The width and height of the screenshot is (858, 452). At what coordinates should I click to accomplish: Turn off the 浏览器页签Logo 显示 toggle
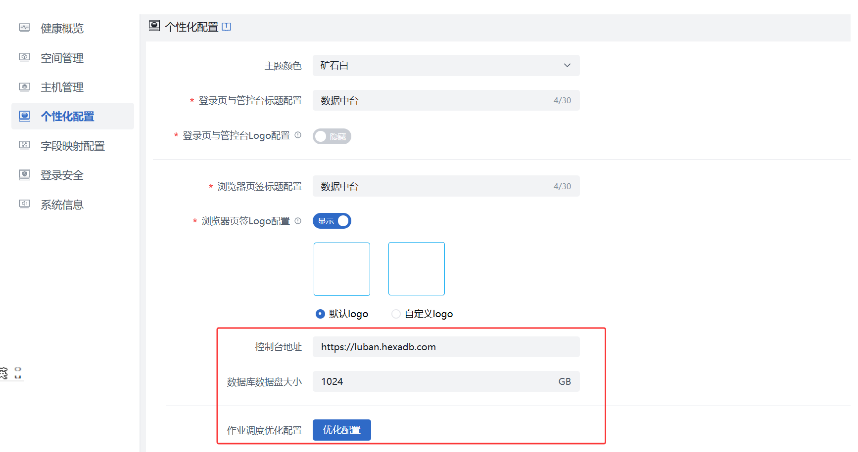pyautogui.click(x=332, y=221)
